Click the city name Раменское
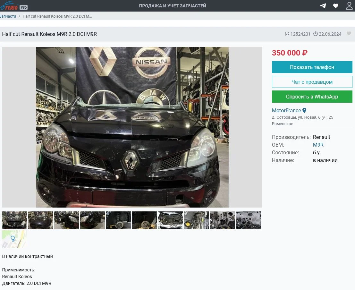355x290 pixels. click(x=282, y=124)
